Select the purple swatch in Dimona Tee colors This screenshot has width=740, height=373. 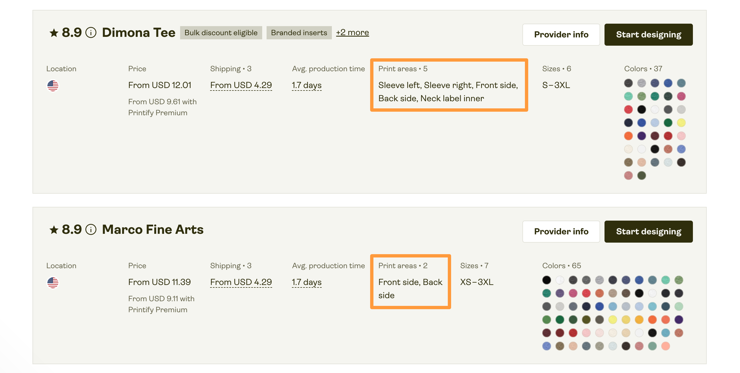tap(641, 136)
